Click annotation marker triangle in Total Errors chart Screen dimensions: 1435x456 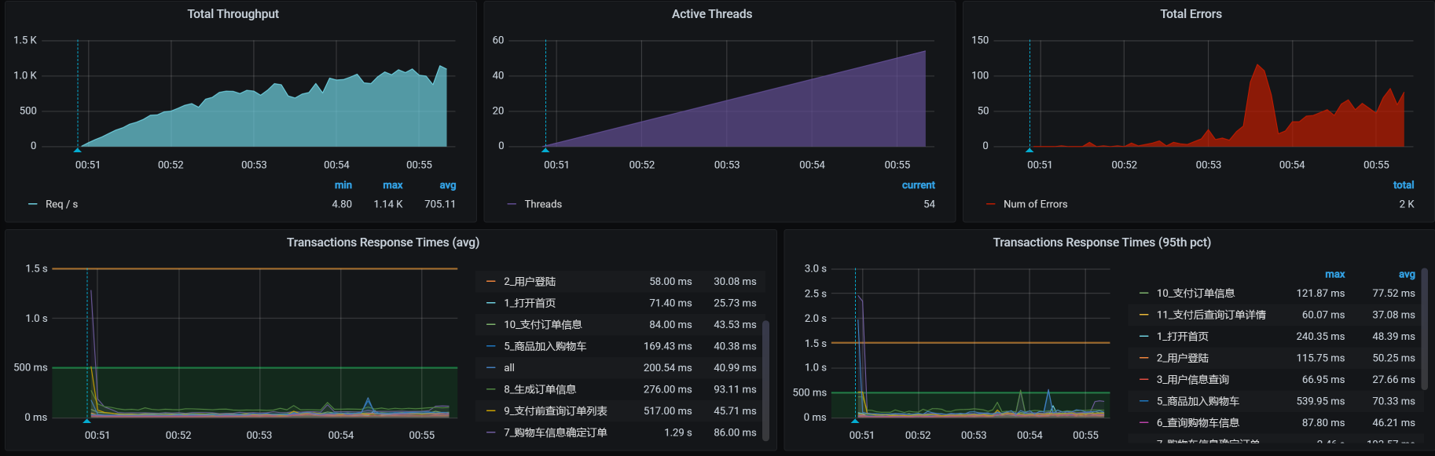[x=1029, y=149]
